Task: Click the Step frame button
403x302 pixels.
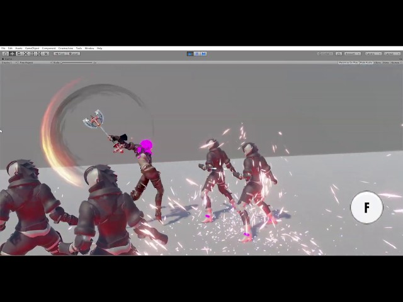Action: pyautogui.click(x=203, y=53)
